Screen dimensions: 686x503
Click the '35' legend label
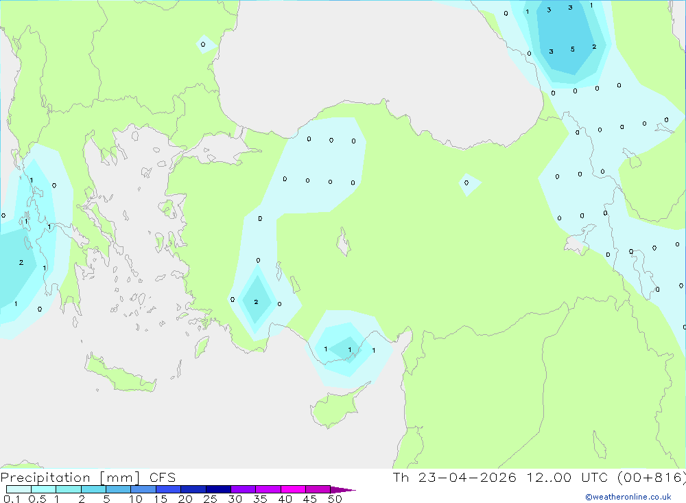tap(260, 499)
